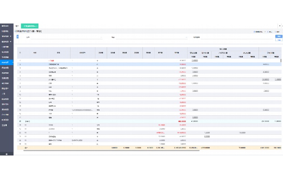Open the dropdown chevron in the top-right toolbar
283x179 pixels.
(265, 32)
